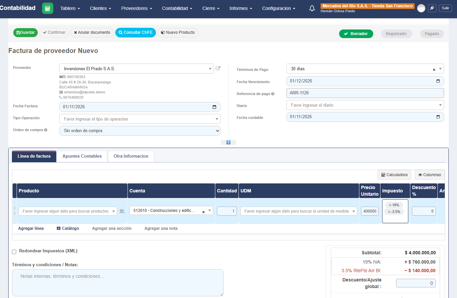Open the Calculadora button
This screenshot has height=298, width=457.
pos(394,175)
